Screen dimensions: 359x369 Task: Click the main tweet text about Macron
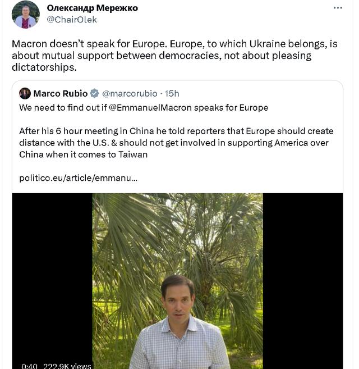[174, 55]
